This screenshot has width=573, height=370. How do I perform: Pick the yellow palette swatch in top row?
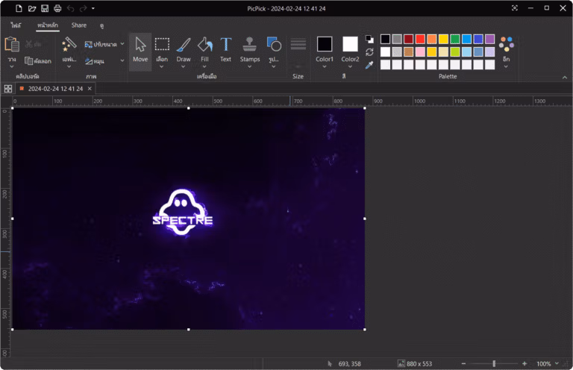pos(443,39)
